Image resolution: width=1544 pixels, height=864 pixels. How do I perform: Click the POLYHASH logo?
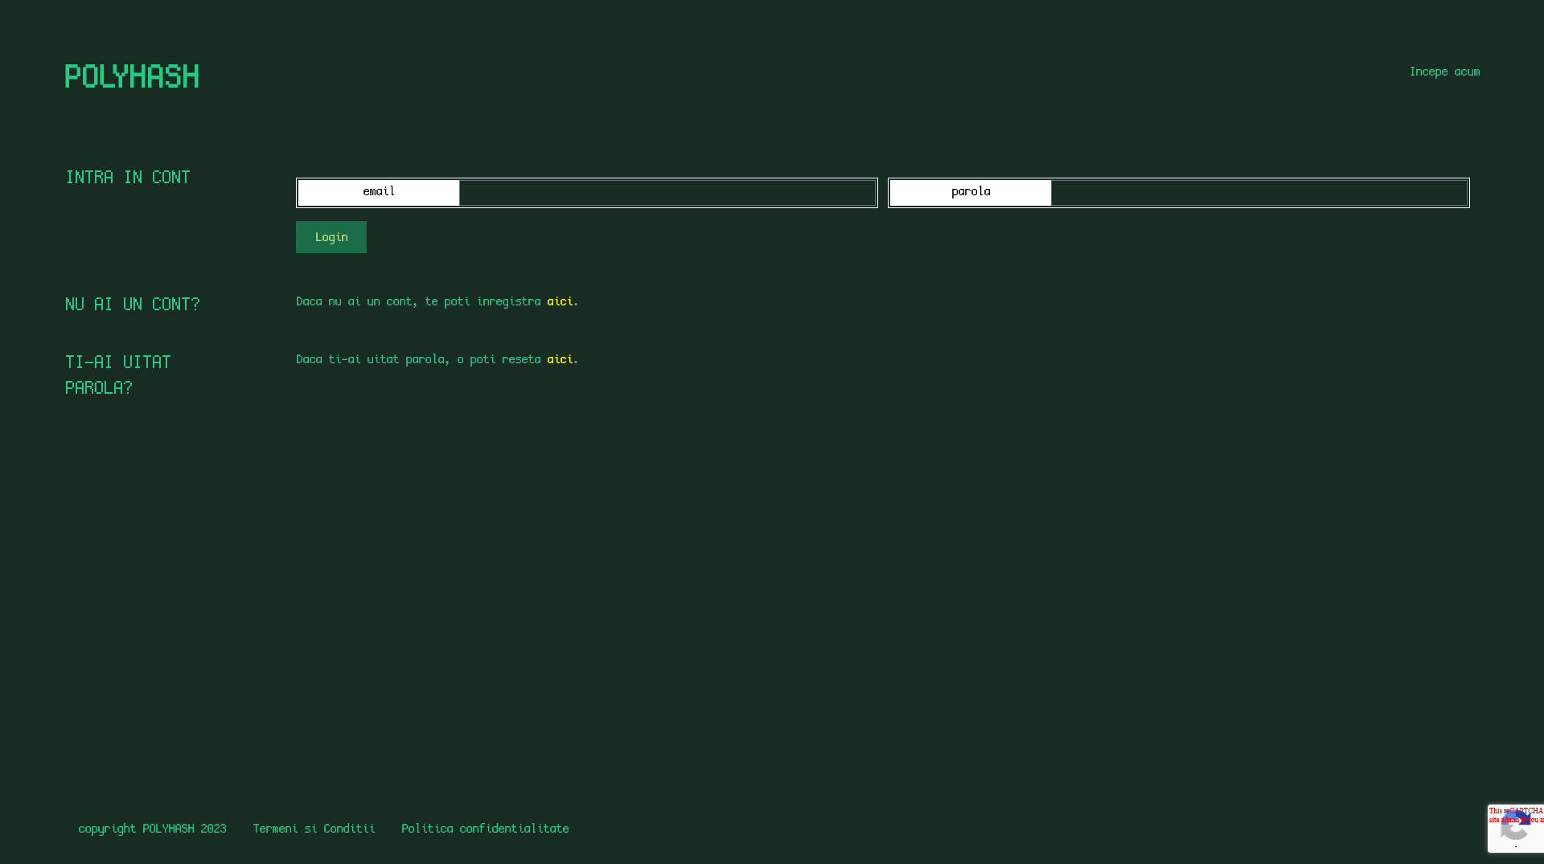132,76
